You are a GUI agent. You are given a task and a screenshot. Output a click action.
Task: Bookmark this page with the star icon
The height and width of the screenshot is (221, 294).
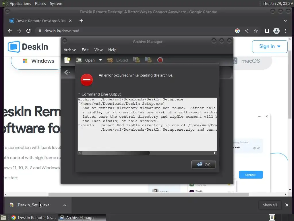[x=256, y=31]
